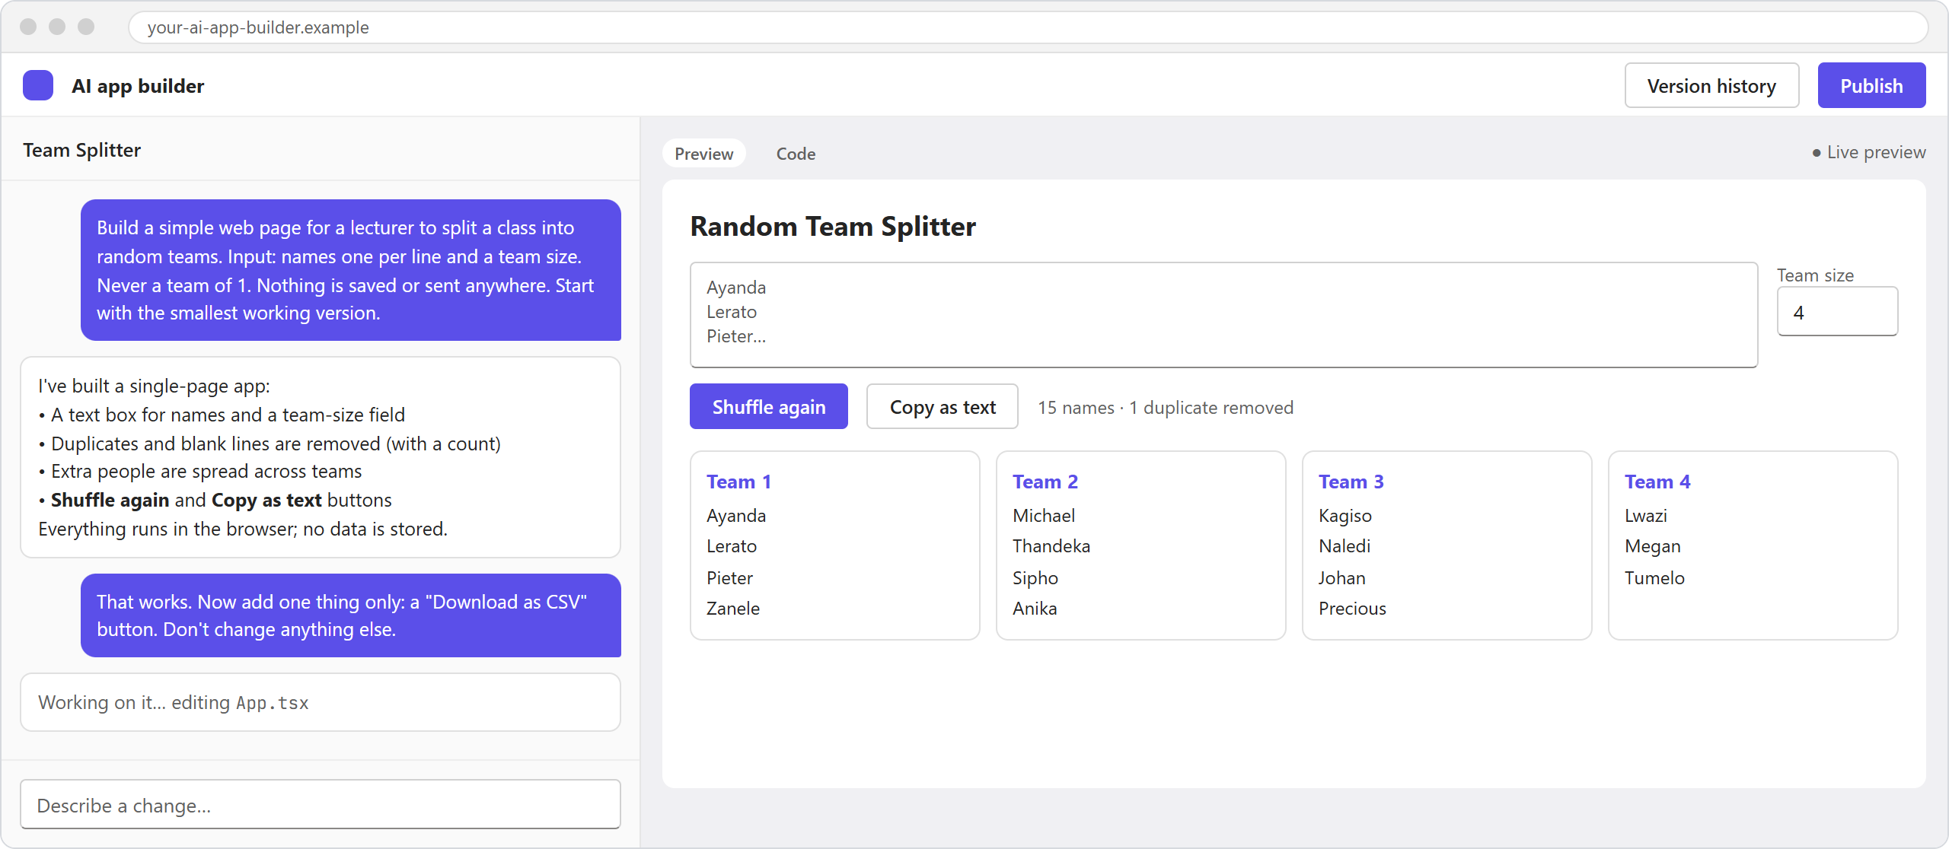Switch to the Code tab

coord(796,154)
